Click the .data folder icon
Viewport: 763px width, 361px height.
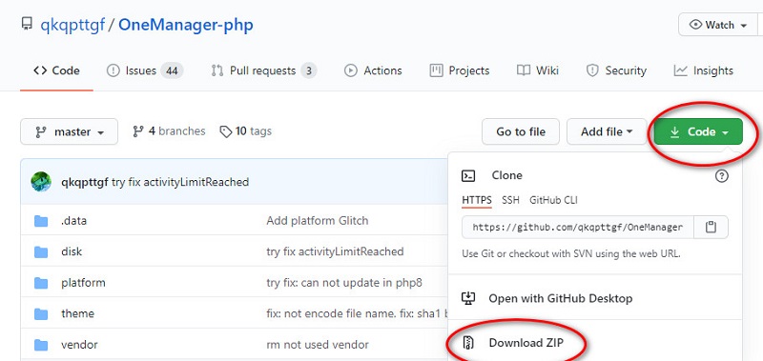pos(41,221)
